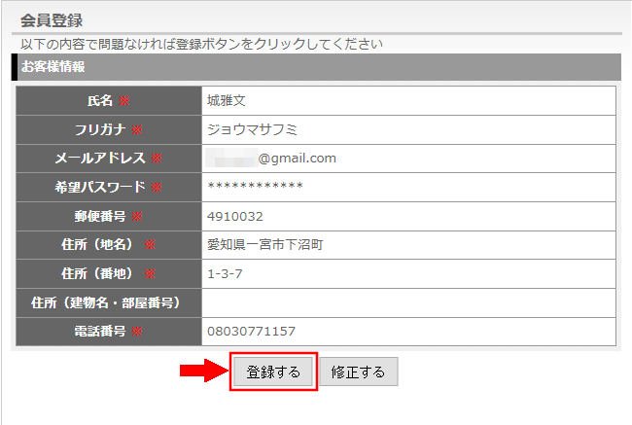This screenshot has height=425, width=632.
Task: Click phone number 08030771157
Action: pos(251,332)
